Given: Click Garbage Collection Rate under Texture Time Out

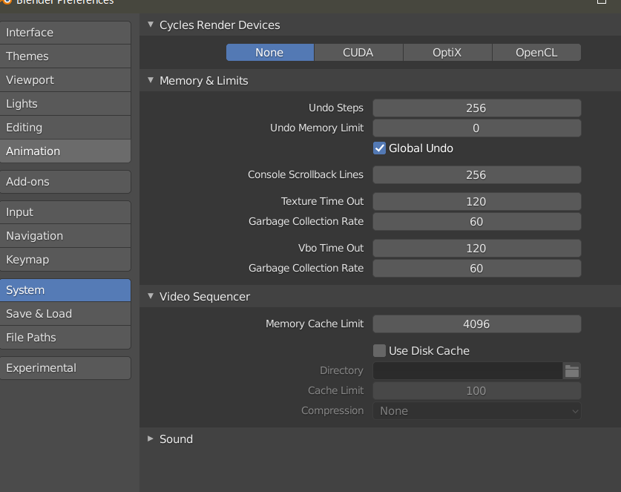Looking at the screenshot, I should tap(477, 221).
